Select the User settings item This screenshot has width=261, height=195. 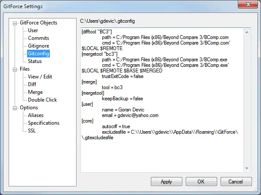(33, 30)
